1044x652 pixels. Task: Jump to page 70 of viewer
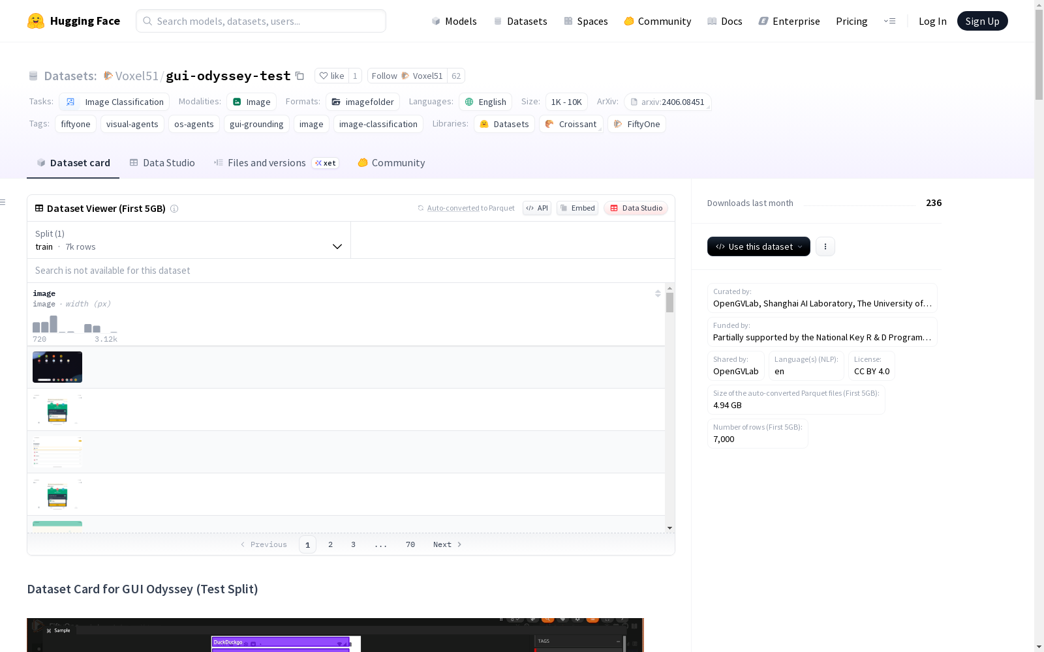pos(410,544)
